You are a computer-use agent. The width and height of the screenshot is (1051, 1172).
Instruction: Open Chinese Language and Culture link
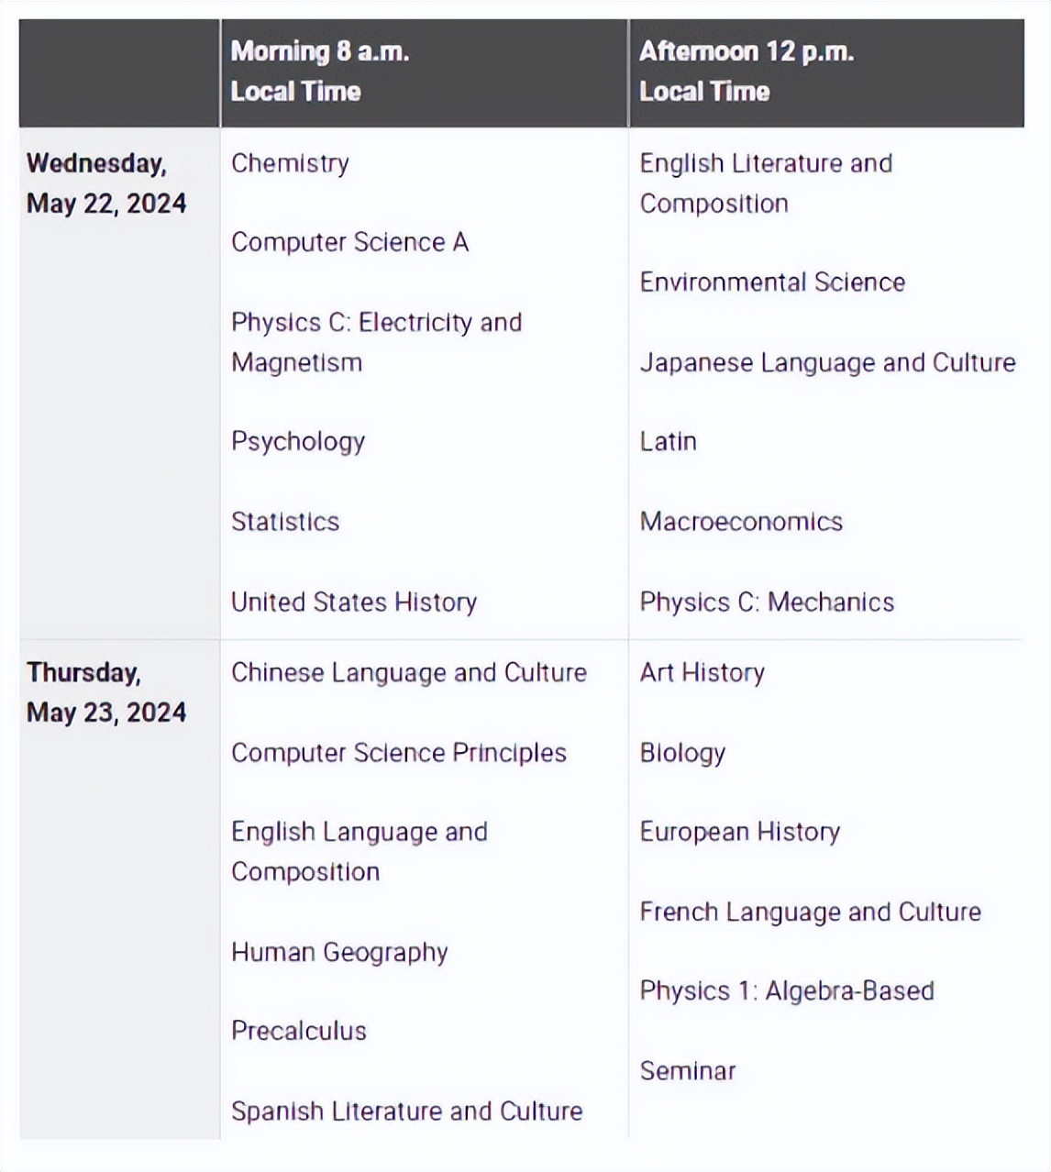click(409, 672)
